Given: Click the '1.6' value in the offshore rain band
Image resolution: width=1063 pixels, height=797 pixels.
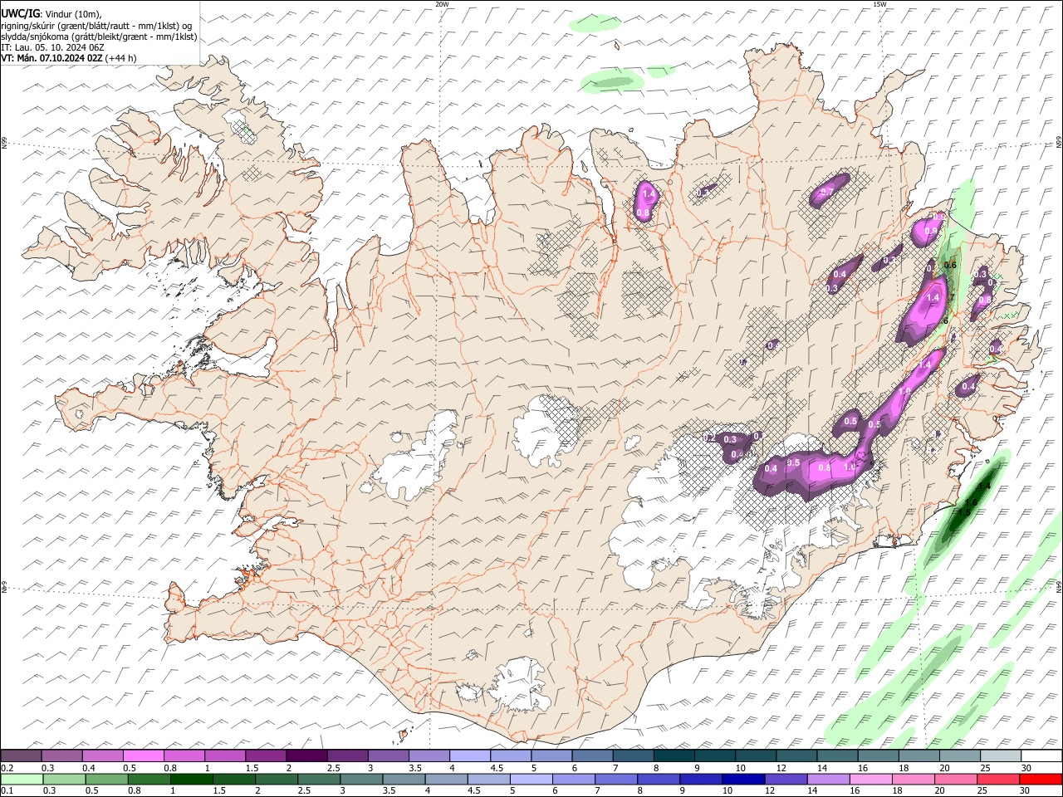Looking at the screenshot, I should click(x=971, y=502).
